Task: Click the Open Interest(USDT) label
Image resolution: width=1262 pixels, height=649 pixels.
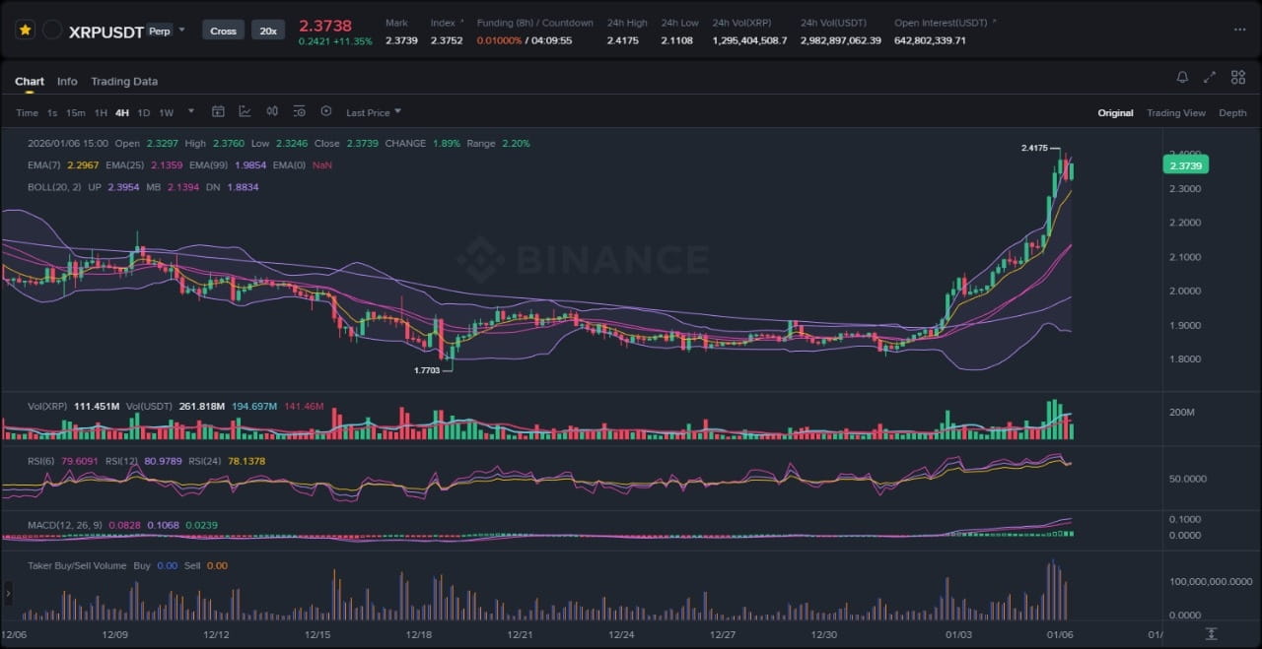Action: pos(941,23)
